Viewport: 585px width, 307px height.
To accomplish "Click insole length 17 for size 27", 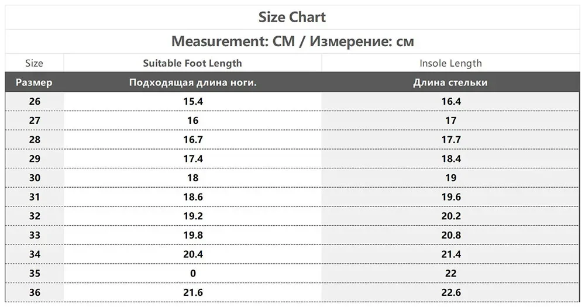I will pos(450,120).
